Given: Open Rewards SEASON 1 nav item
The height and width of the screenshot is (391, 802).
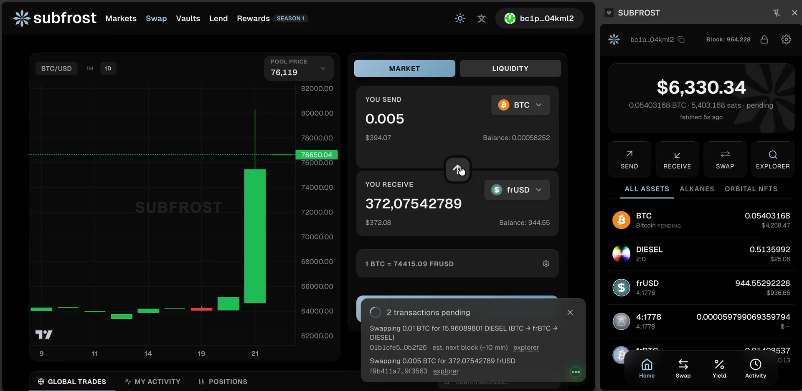Looking at the screenshot, I should click(272, 18).
